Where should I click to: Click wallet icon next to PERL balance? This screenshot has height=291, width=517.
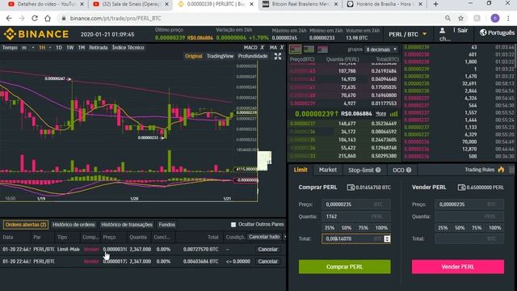click(x=461, y=188)
